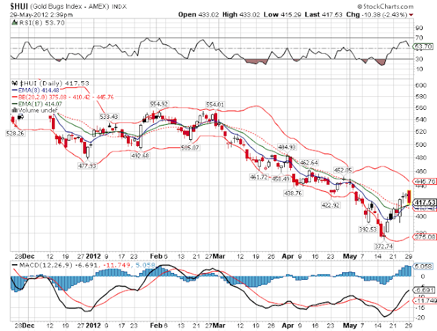
Task: Click the High 433.02 value
Action: [x=241, y=14]
